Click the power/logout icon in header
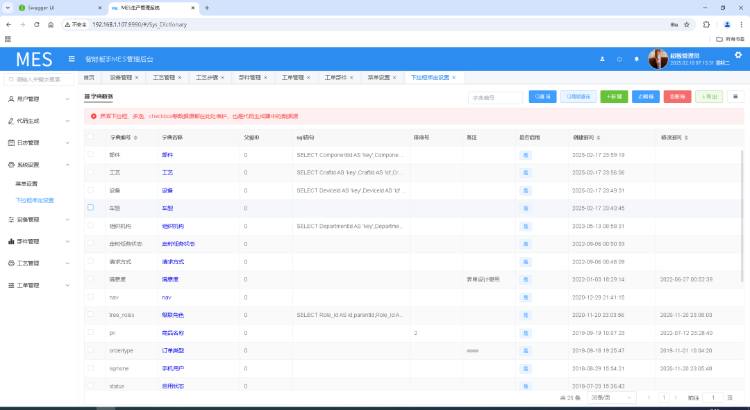Viewport: 750px width, 410px height. coord(619,59)
